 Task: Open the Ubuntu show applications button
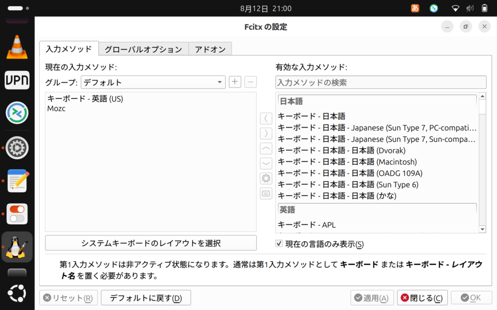point(17,293)
